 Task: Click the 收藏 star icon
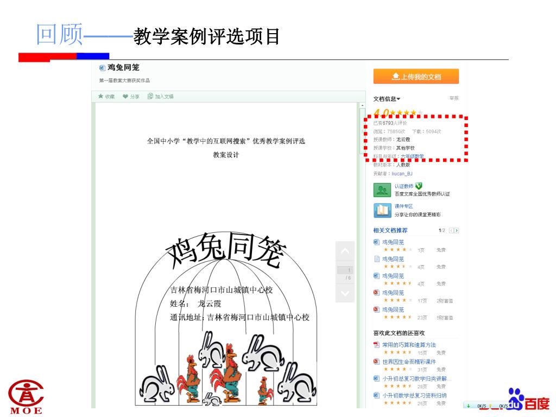point(100,96)
